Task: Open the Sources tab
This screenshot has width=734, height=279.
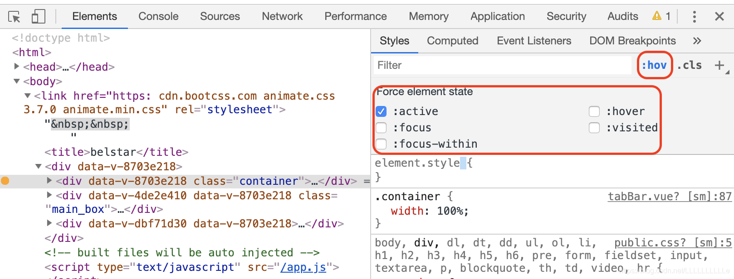Action: click(x=220, y=16)
